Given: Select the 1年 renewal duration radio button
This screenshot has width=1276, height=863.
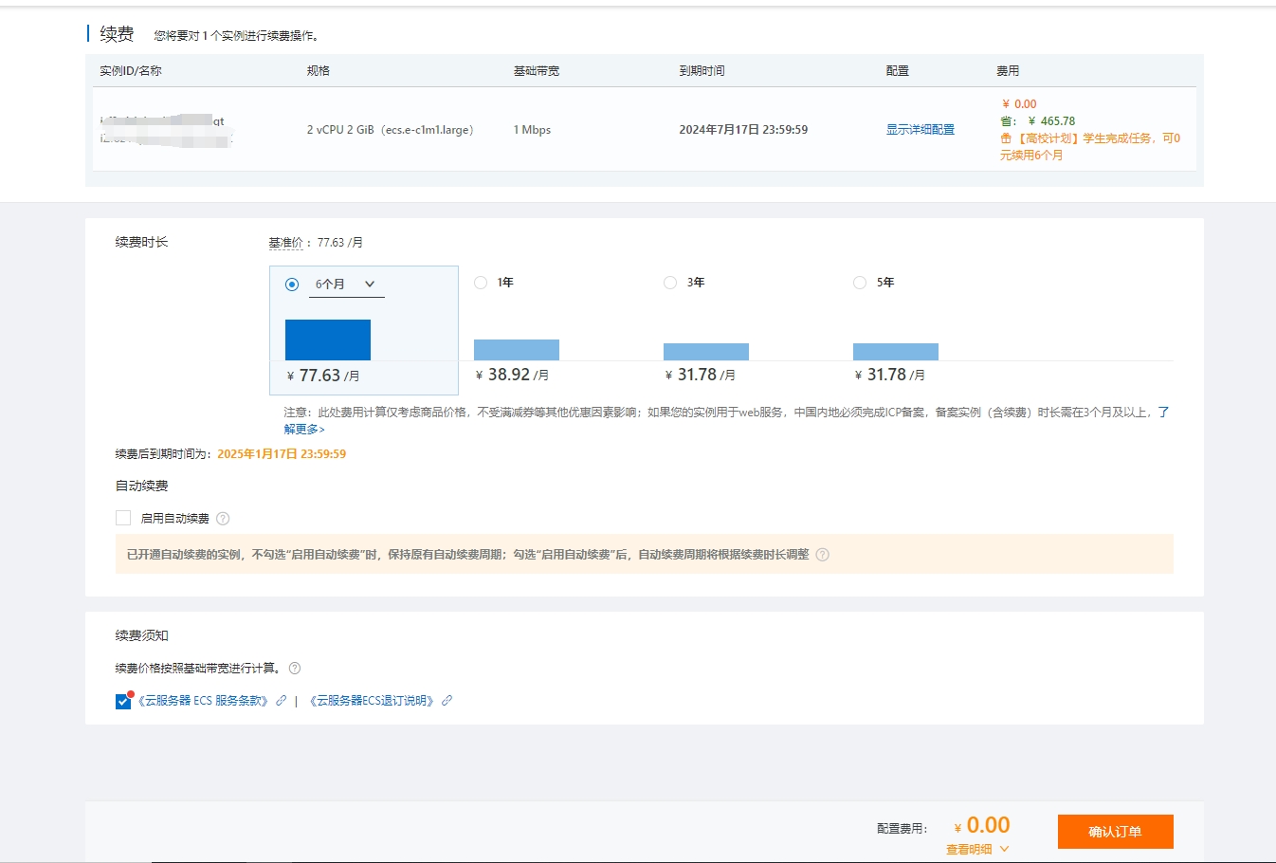Looking at the screenshot, I should 481,282.
